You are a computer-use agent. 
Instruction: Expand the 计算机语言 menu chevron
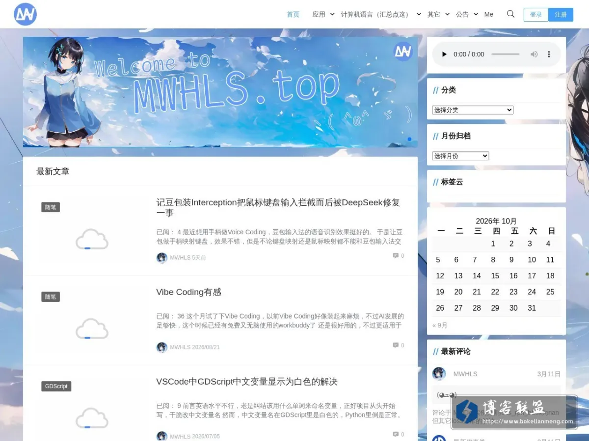pos(419,14)
